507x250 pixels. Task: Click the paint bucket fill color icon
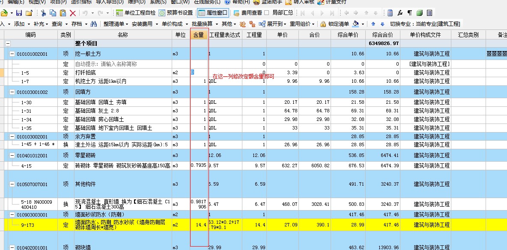(x=356, y=24)
